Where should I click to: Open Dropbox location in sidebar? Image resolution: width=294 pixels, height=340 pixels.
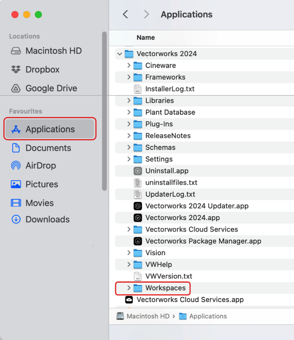tap(42, 69)
